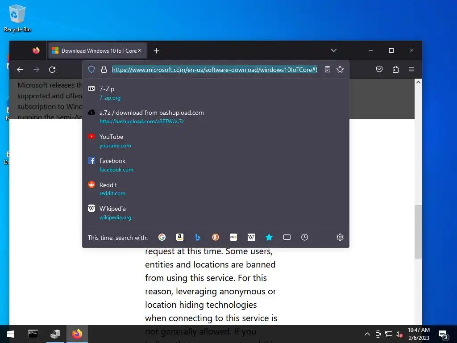Viewport: 457px width, 343px height.
Task: Select the 7-Zip suggestion
Action: (216, 93)
